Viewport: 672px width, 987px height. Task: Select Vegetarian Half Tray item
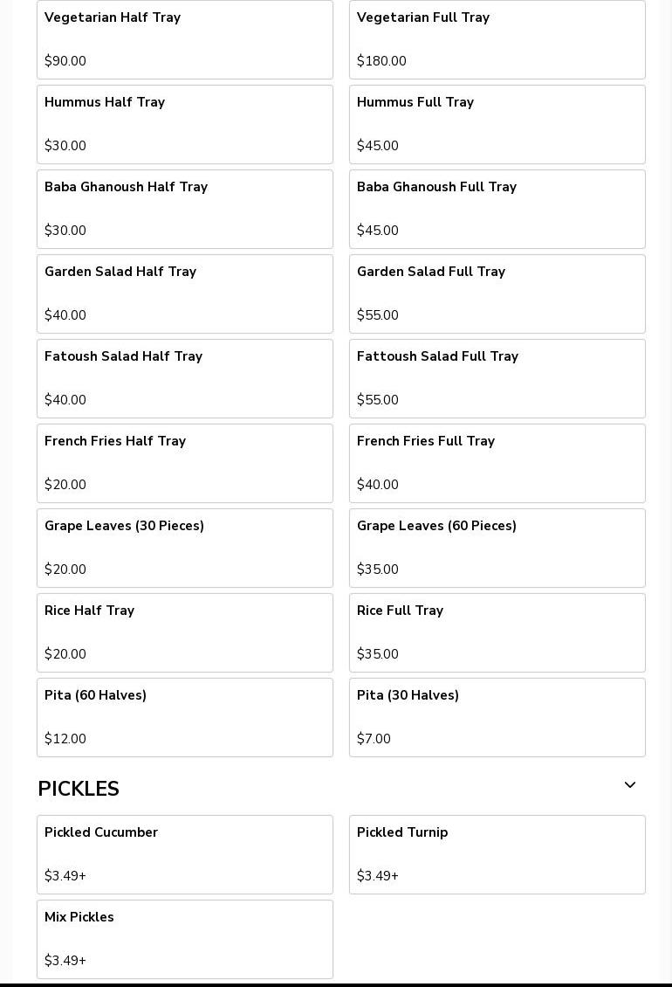(x=185, y=39)
